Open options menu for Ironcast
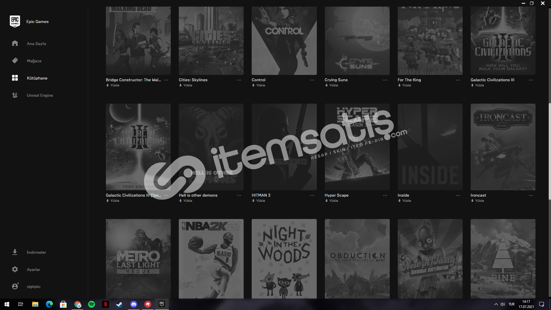Screen dimensions: 551x310 pos(531,195)
